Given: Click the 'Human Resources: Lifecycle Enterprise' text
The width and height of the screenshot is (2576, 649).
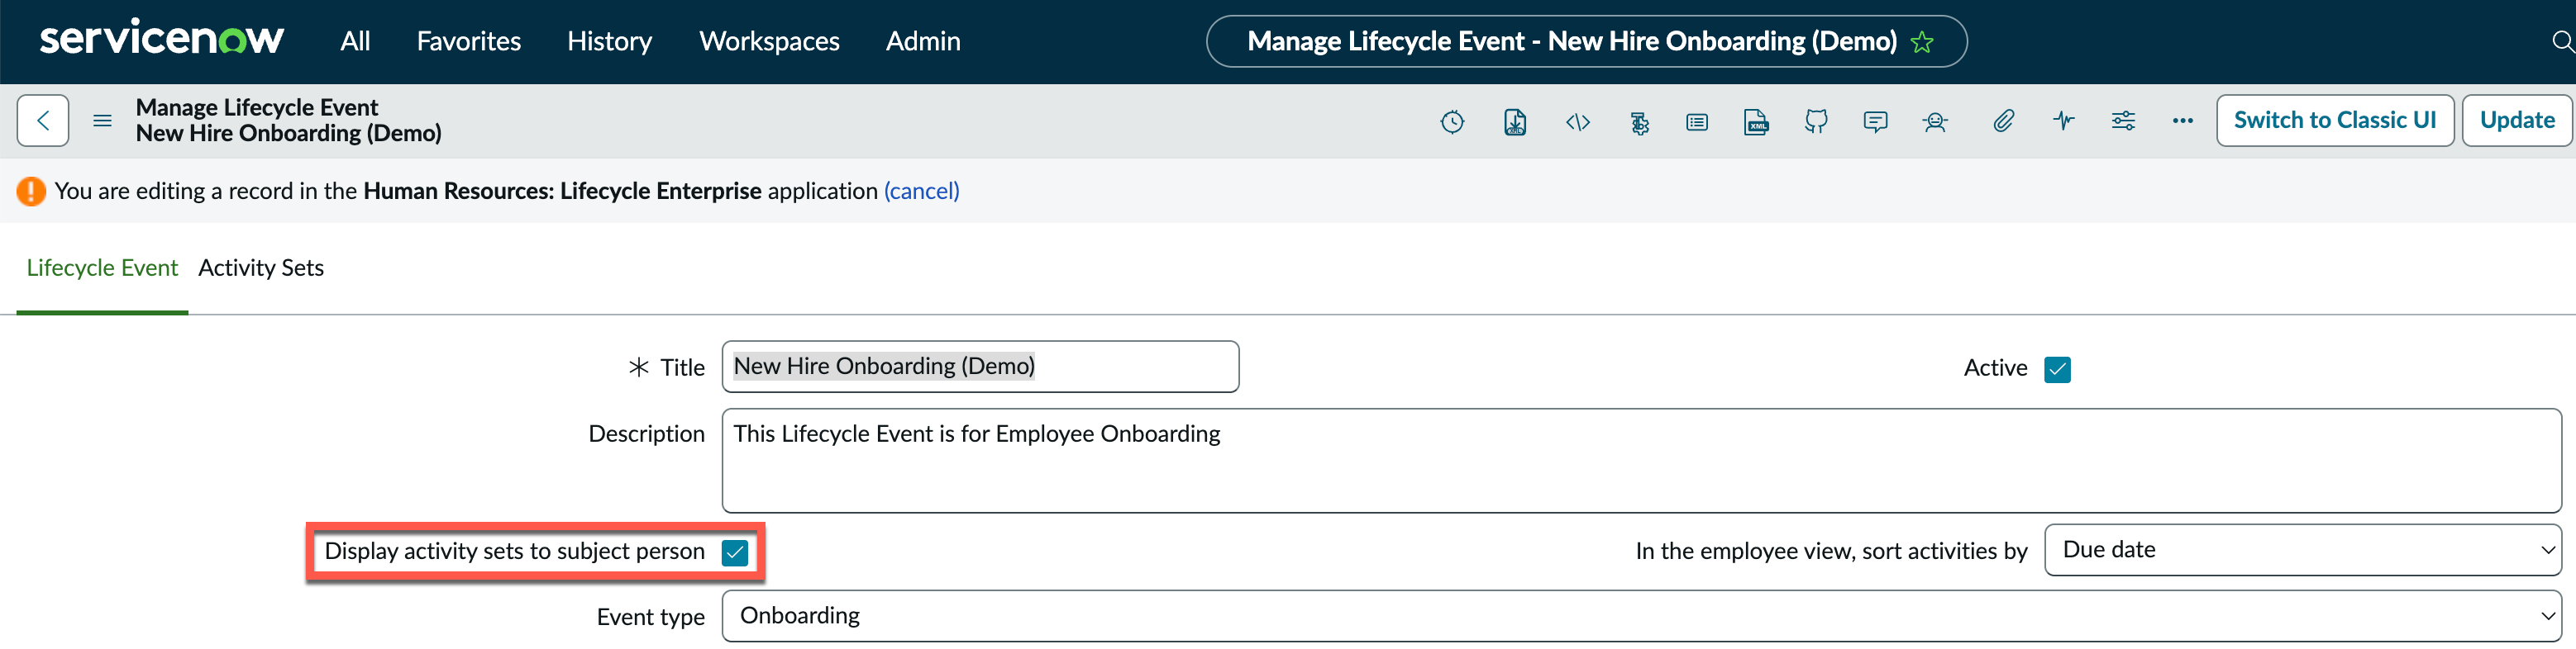Looking at the screenshot, I should point(562,191).
